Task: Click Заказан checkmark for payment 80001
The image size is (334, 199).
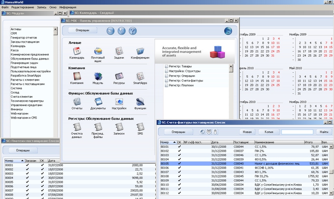Action: tap(27, 165)
